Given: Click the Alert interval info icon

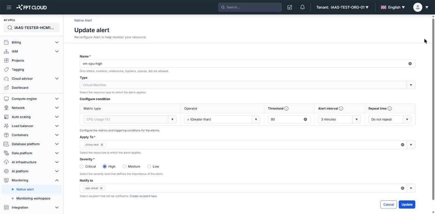Looking at the screenshot, I should click(x=341, y=109).
